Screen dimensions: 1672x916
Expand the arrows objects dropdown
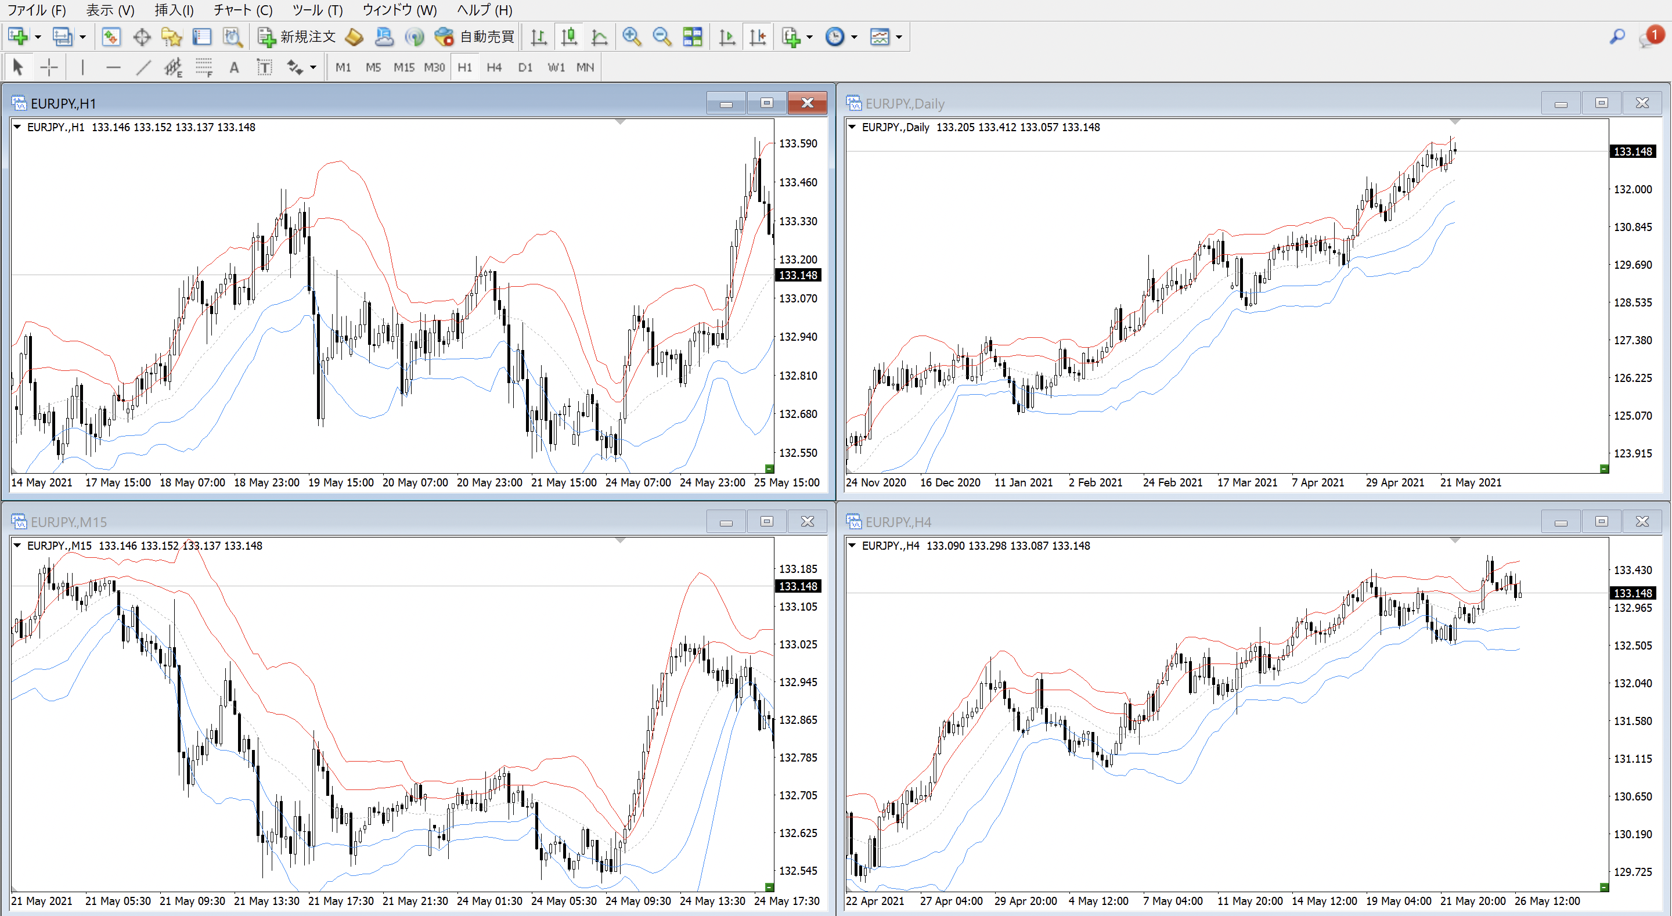point(313,67)
